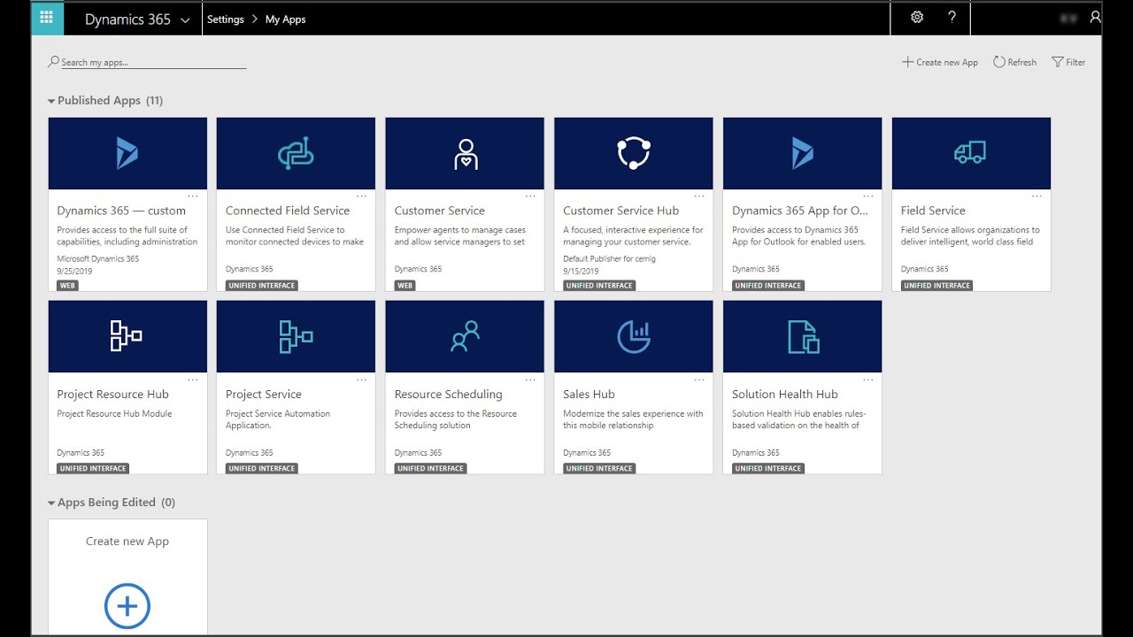This screenshot has height=637, width=1133.
Task: Click the 9/25/2019 date on Dynamics 365 — custom
Action: 74,272
